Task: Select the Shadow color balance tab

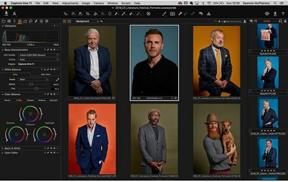Action: [31, 101]
